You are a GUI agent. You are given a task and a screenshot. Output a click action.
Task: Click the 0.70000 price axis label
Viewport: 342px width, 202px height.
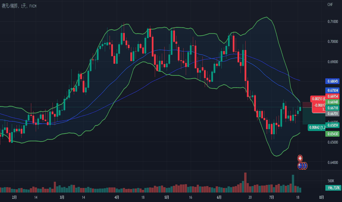[x=333, y=42]
